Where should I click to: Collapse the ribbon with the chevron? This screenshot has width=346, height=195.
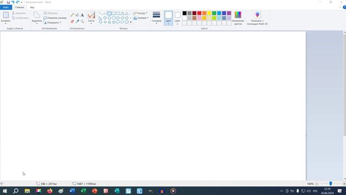point(340,7)
